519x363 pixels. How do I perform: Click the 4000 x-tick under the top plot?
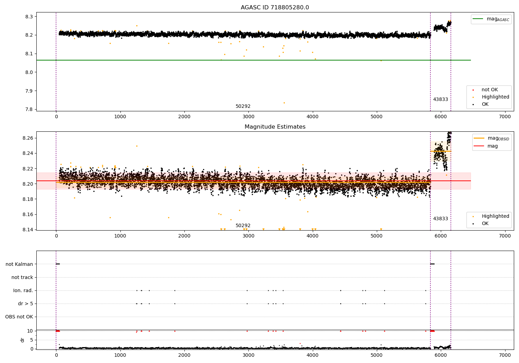click(312, 117)
